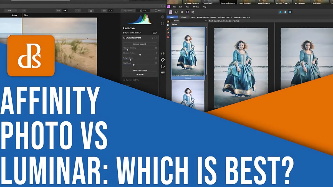Select the red overlay gradient tool
Viewport: 333px width, 187px height.
(x=168, y=37)
